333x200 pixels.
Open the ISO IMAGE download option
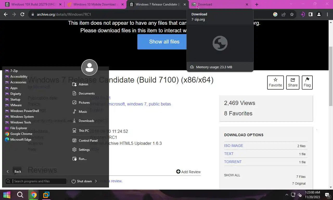(x=234, y=146)
